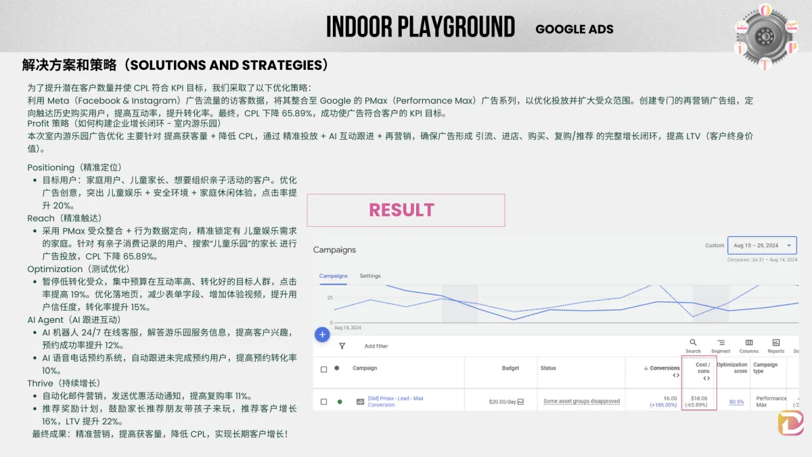Click the Cost / conv. column header
812x457 pixels.
click(x=703, y=368)
